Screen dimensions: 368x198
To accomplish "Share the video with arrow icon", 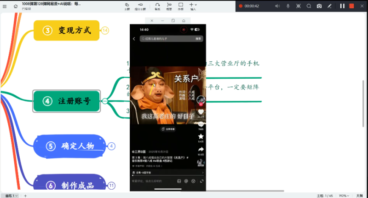I will coord(201,149).
